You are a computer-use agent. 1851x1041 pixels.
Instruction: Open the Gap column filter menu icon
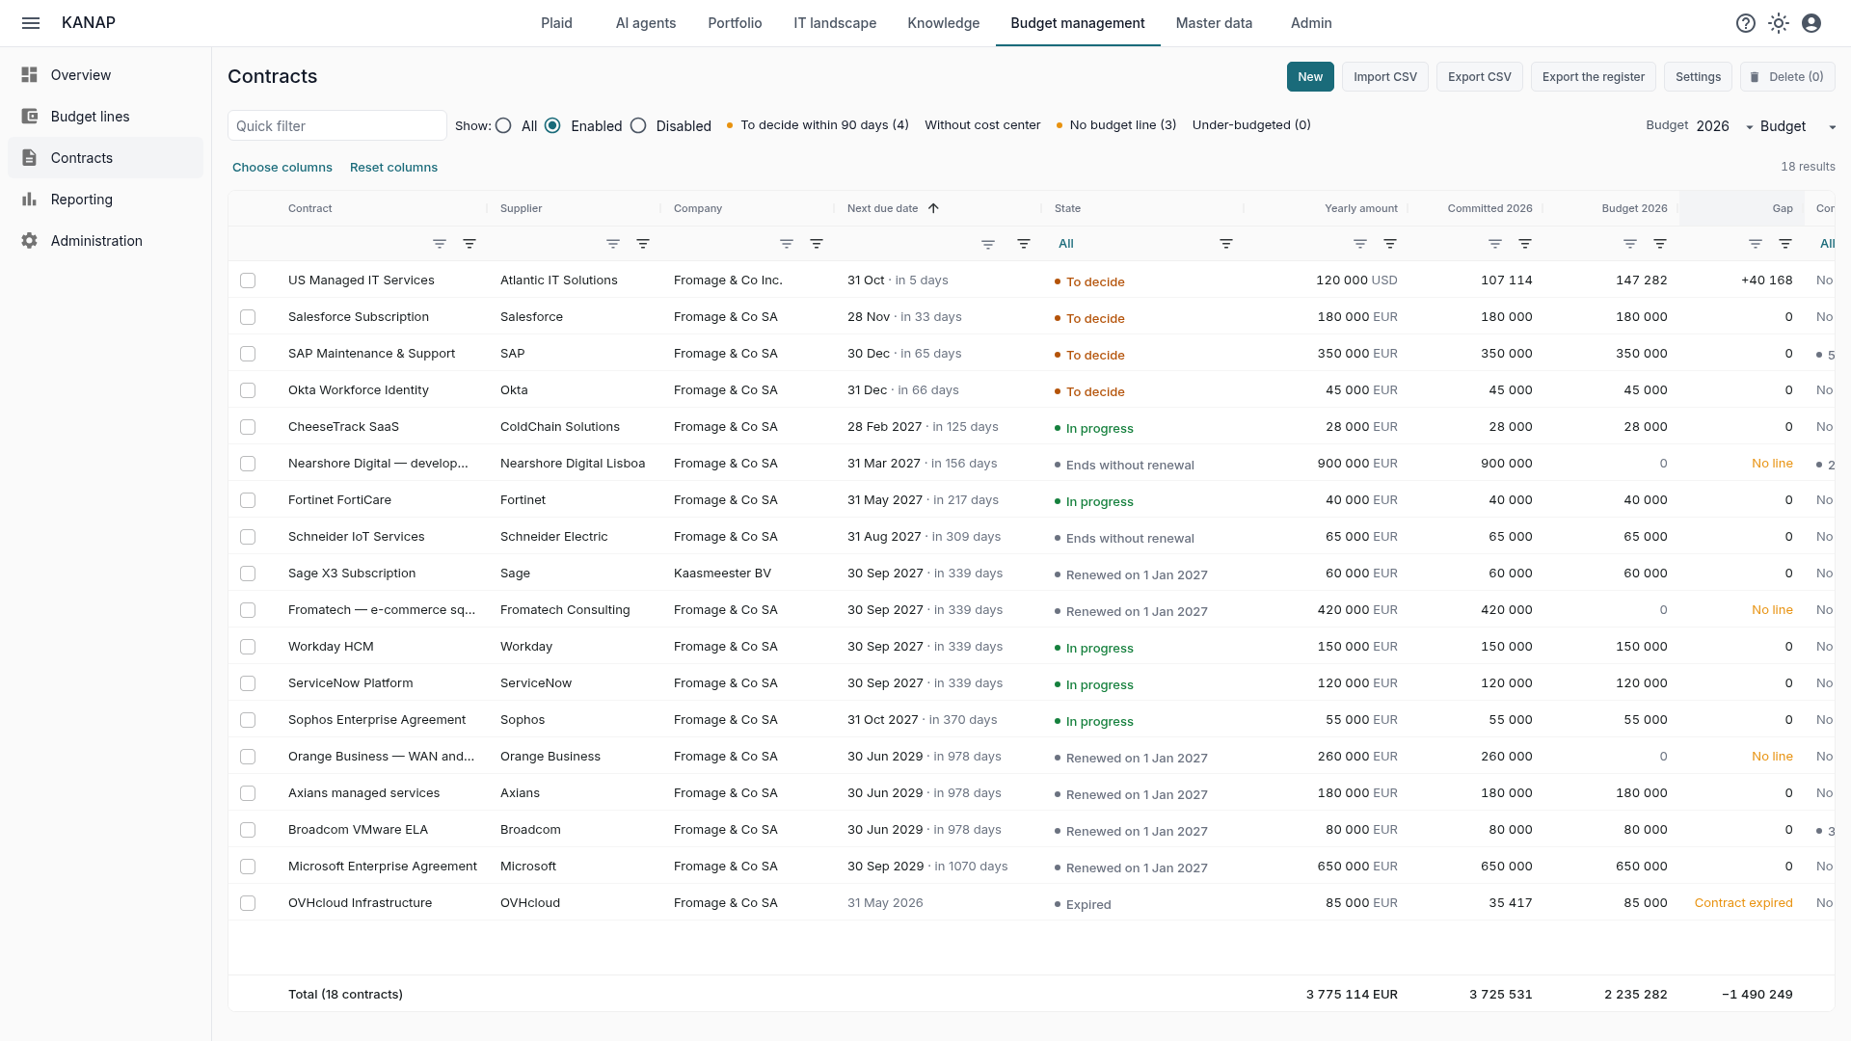[x=1785, y=244]
